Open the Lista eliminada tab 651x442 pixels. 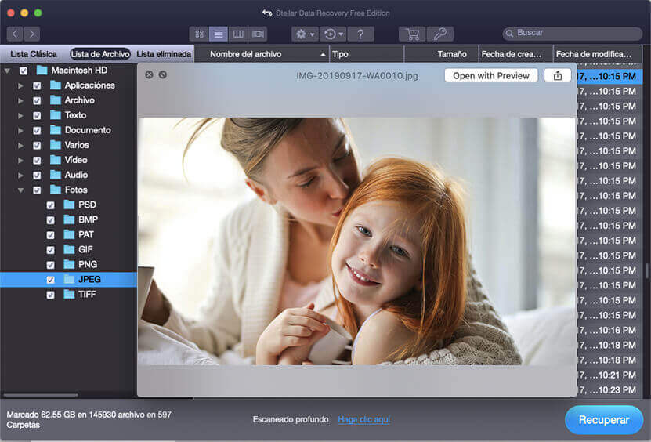tap(164, 54)
